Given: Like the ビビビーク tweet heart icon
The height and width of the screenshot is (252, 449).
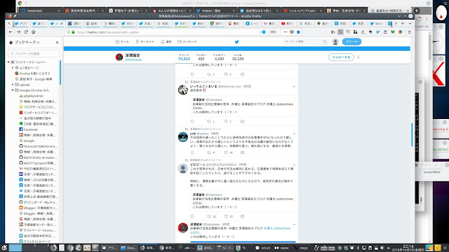Looking at the screenshot, I should (x=226, y=216).
